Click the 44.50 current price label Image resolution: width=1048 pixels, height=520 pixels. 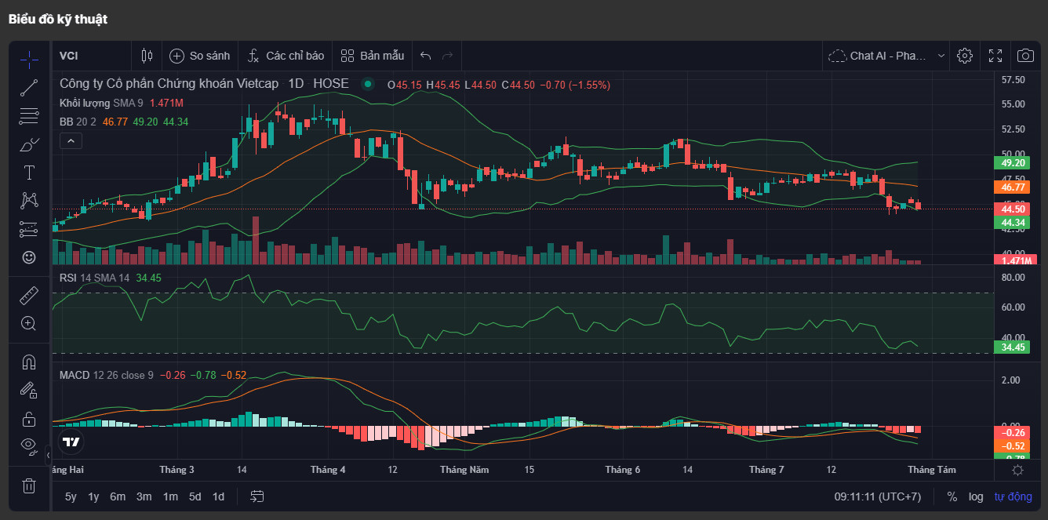[x=1013, y=209]
